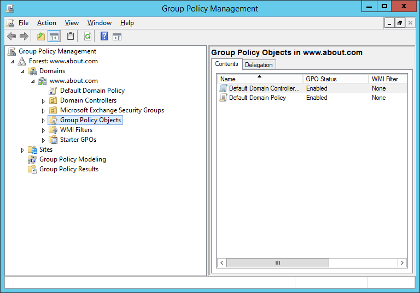The height and width of the screenshot is (293, 420).
Task: Select Default Domain Policy row in list
Action: click(313, 98)
